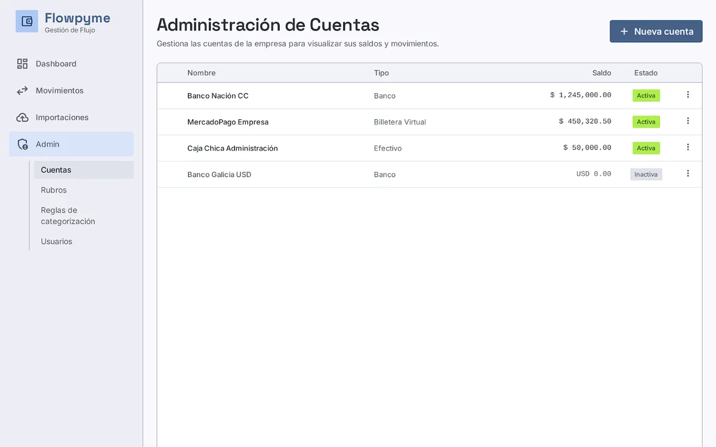Click the Saldo column header
Viewport: 716px width, 447px height.
pos(601,73)
